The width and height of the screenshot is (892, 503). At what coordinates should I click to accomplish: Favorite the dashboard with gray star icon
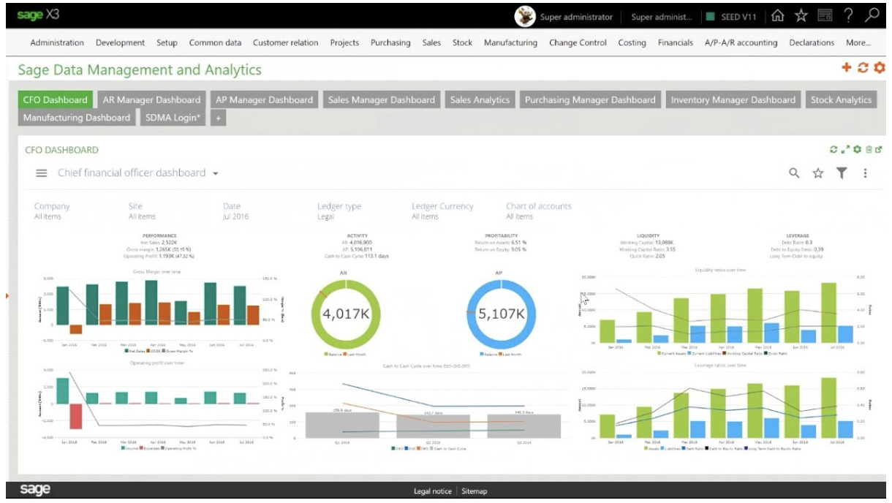[818, 173]
